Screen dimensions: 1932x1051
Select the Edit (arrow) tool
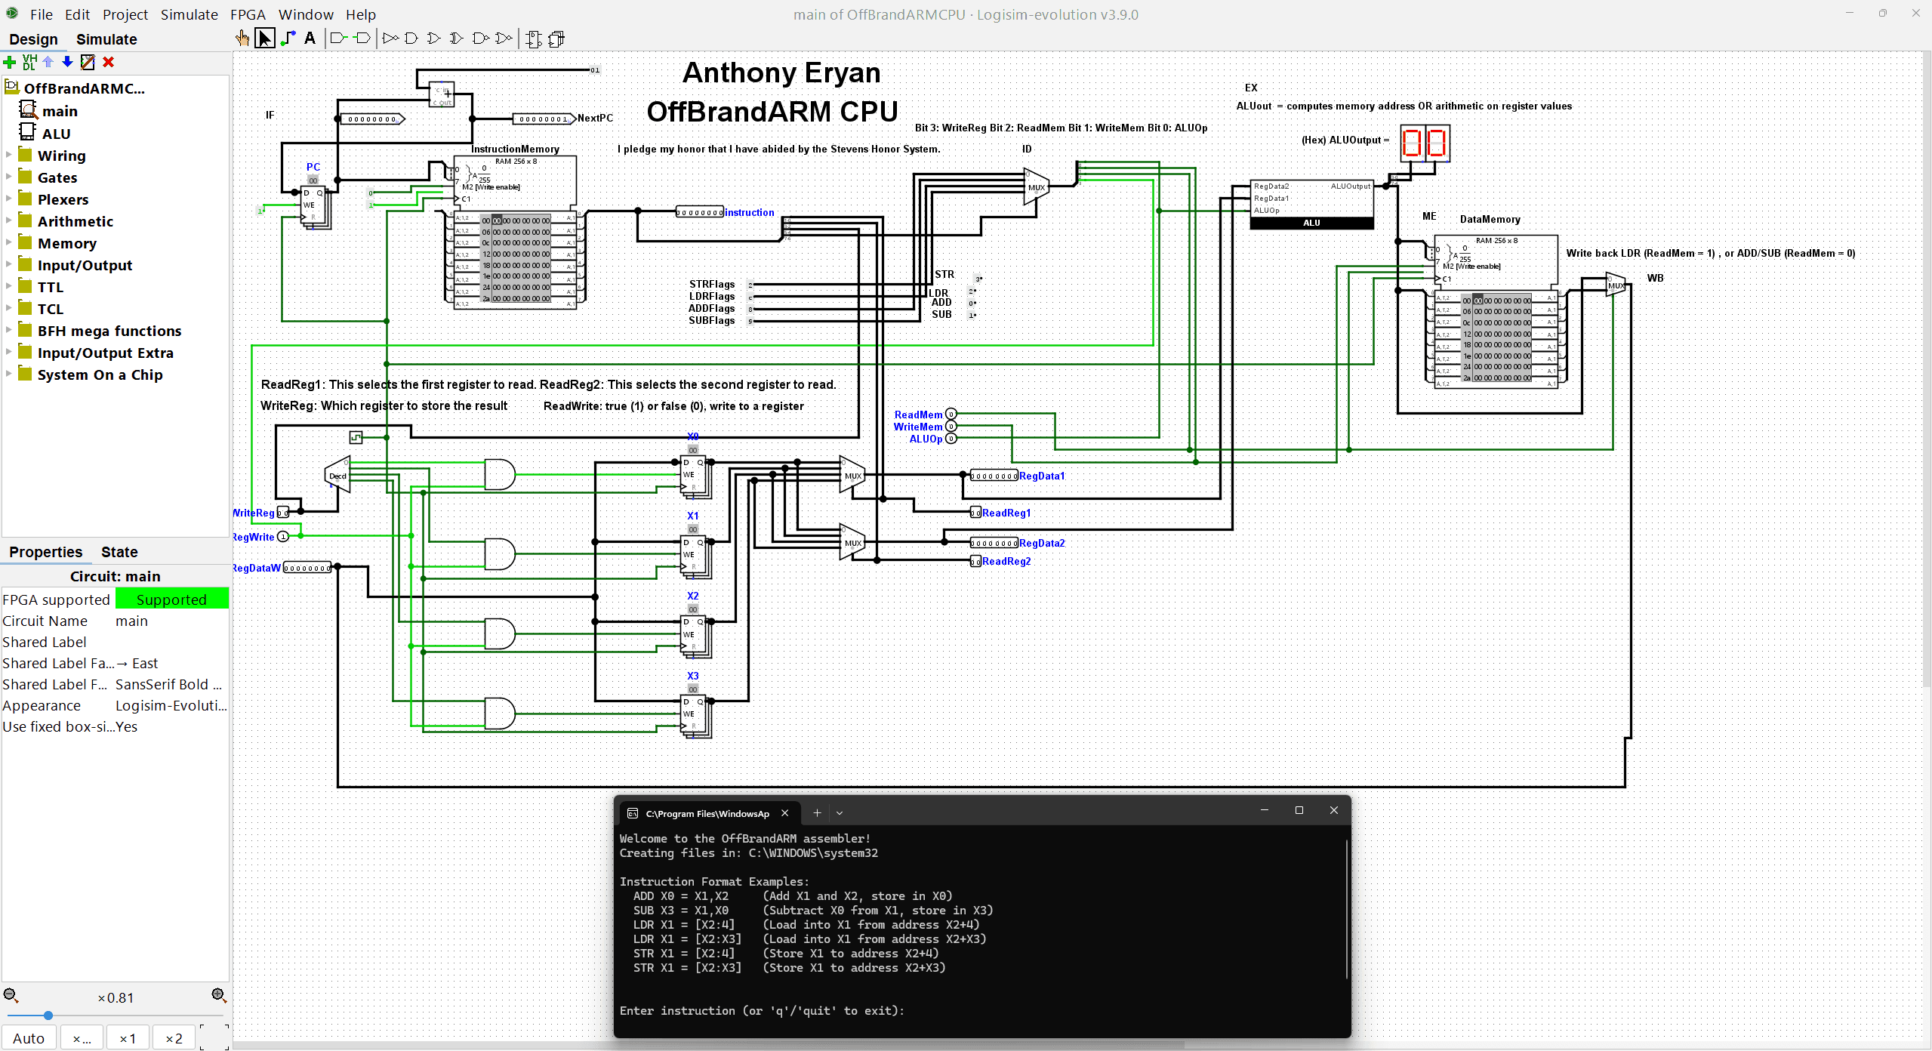265,38
